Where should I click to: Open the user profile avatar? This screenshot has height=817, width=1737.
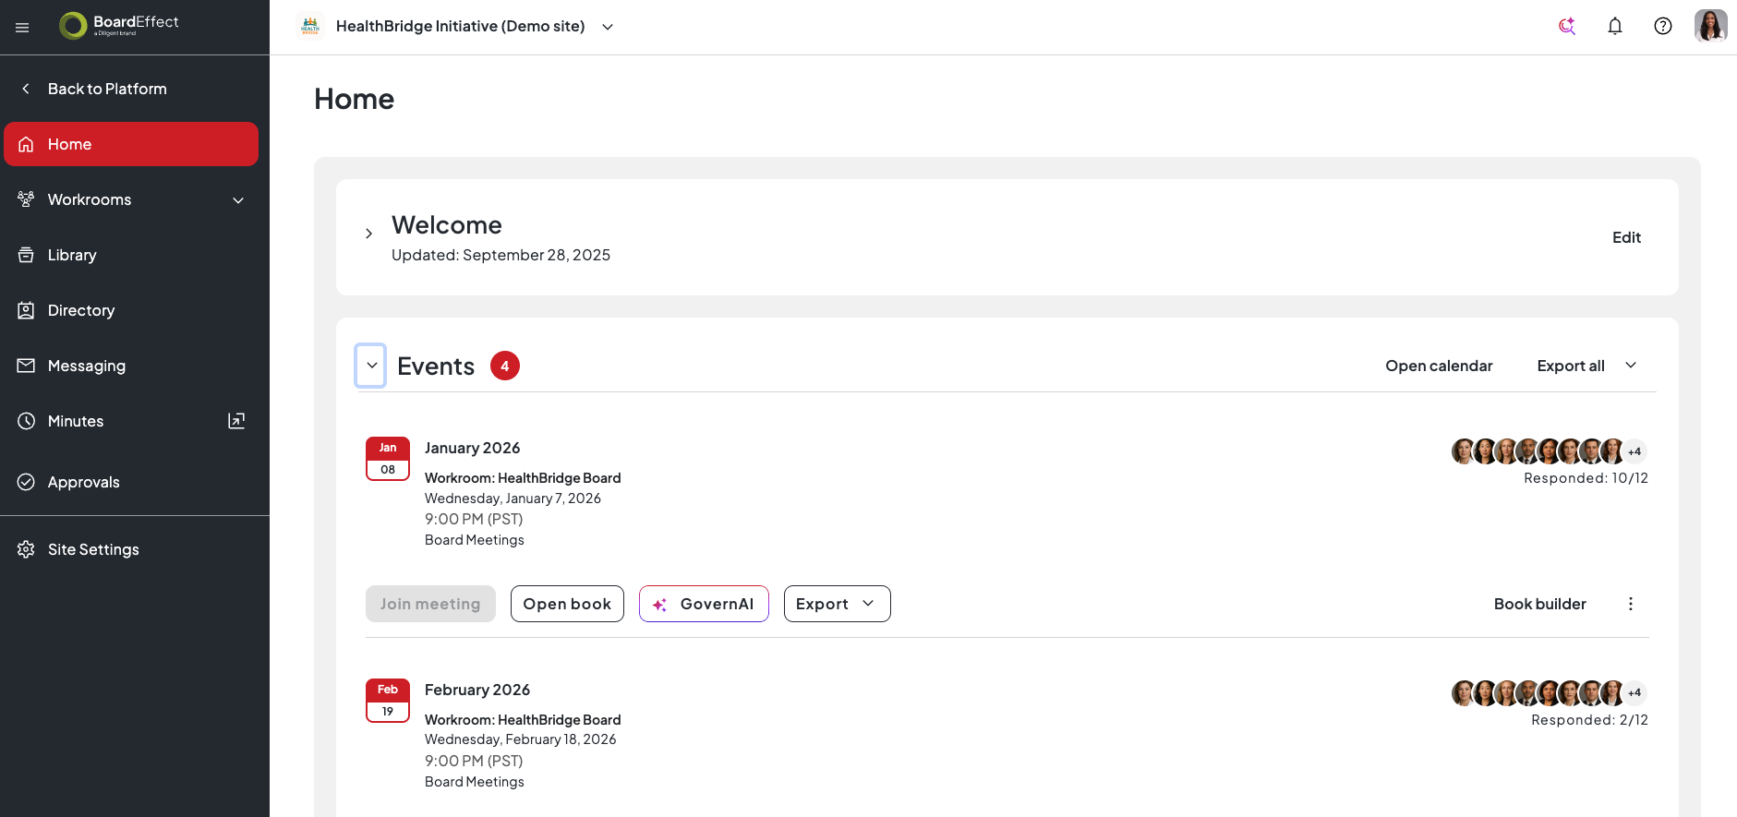(x=1710, y=26)
